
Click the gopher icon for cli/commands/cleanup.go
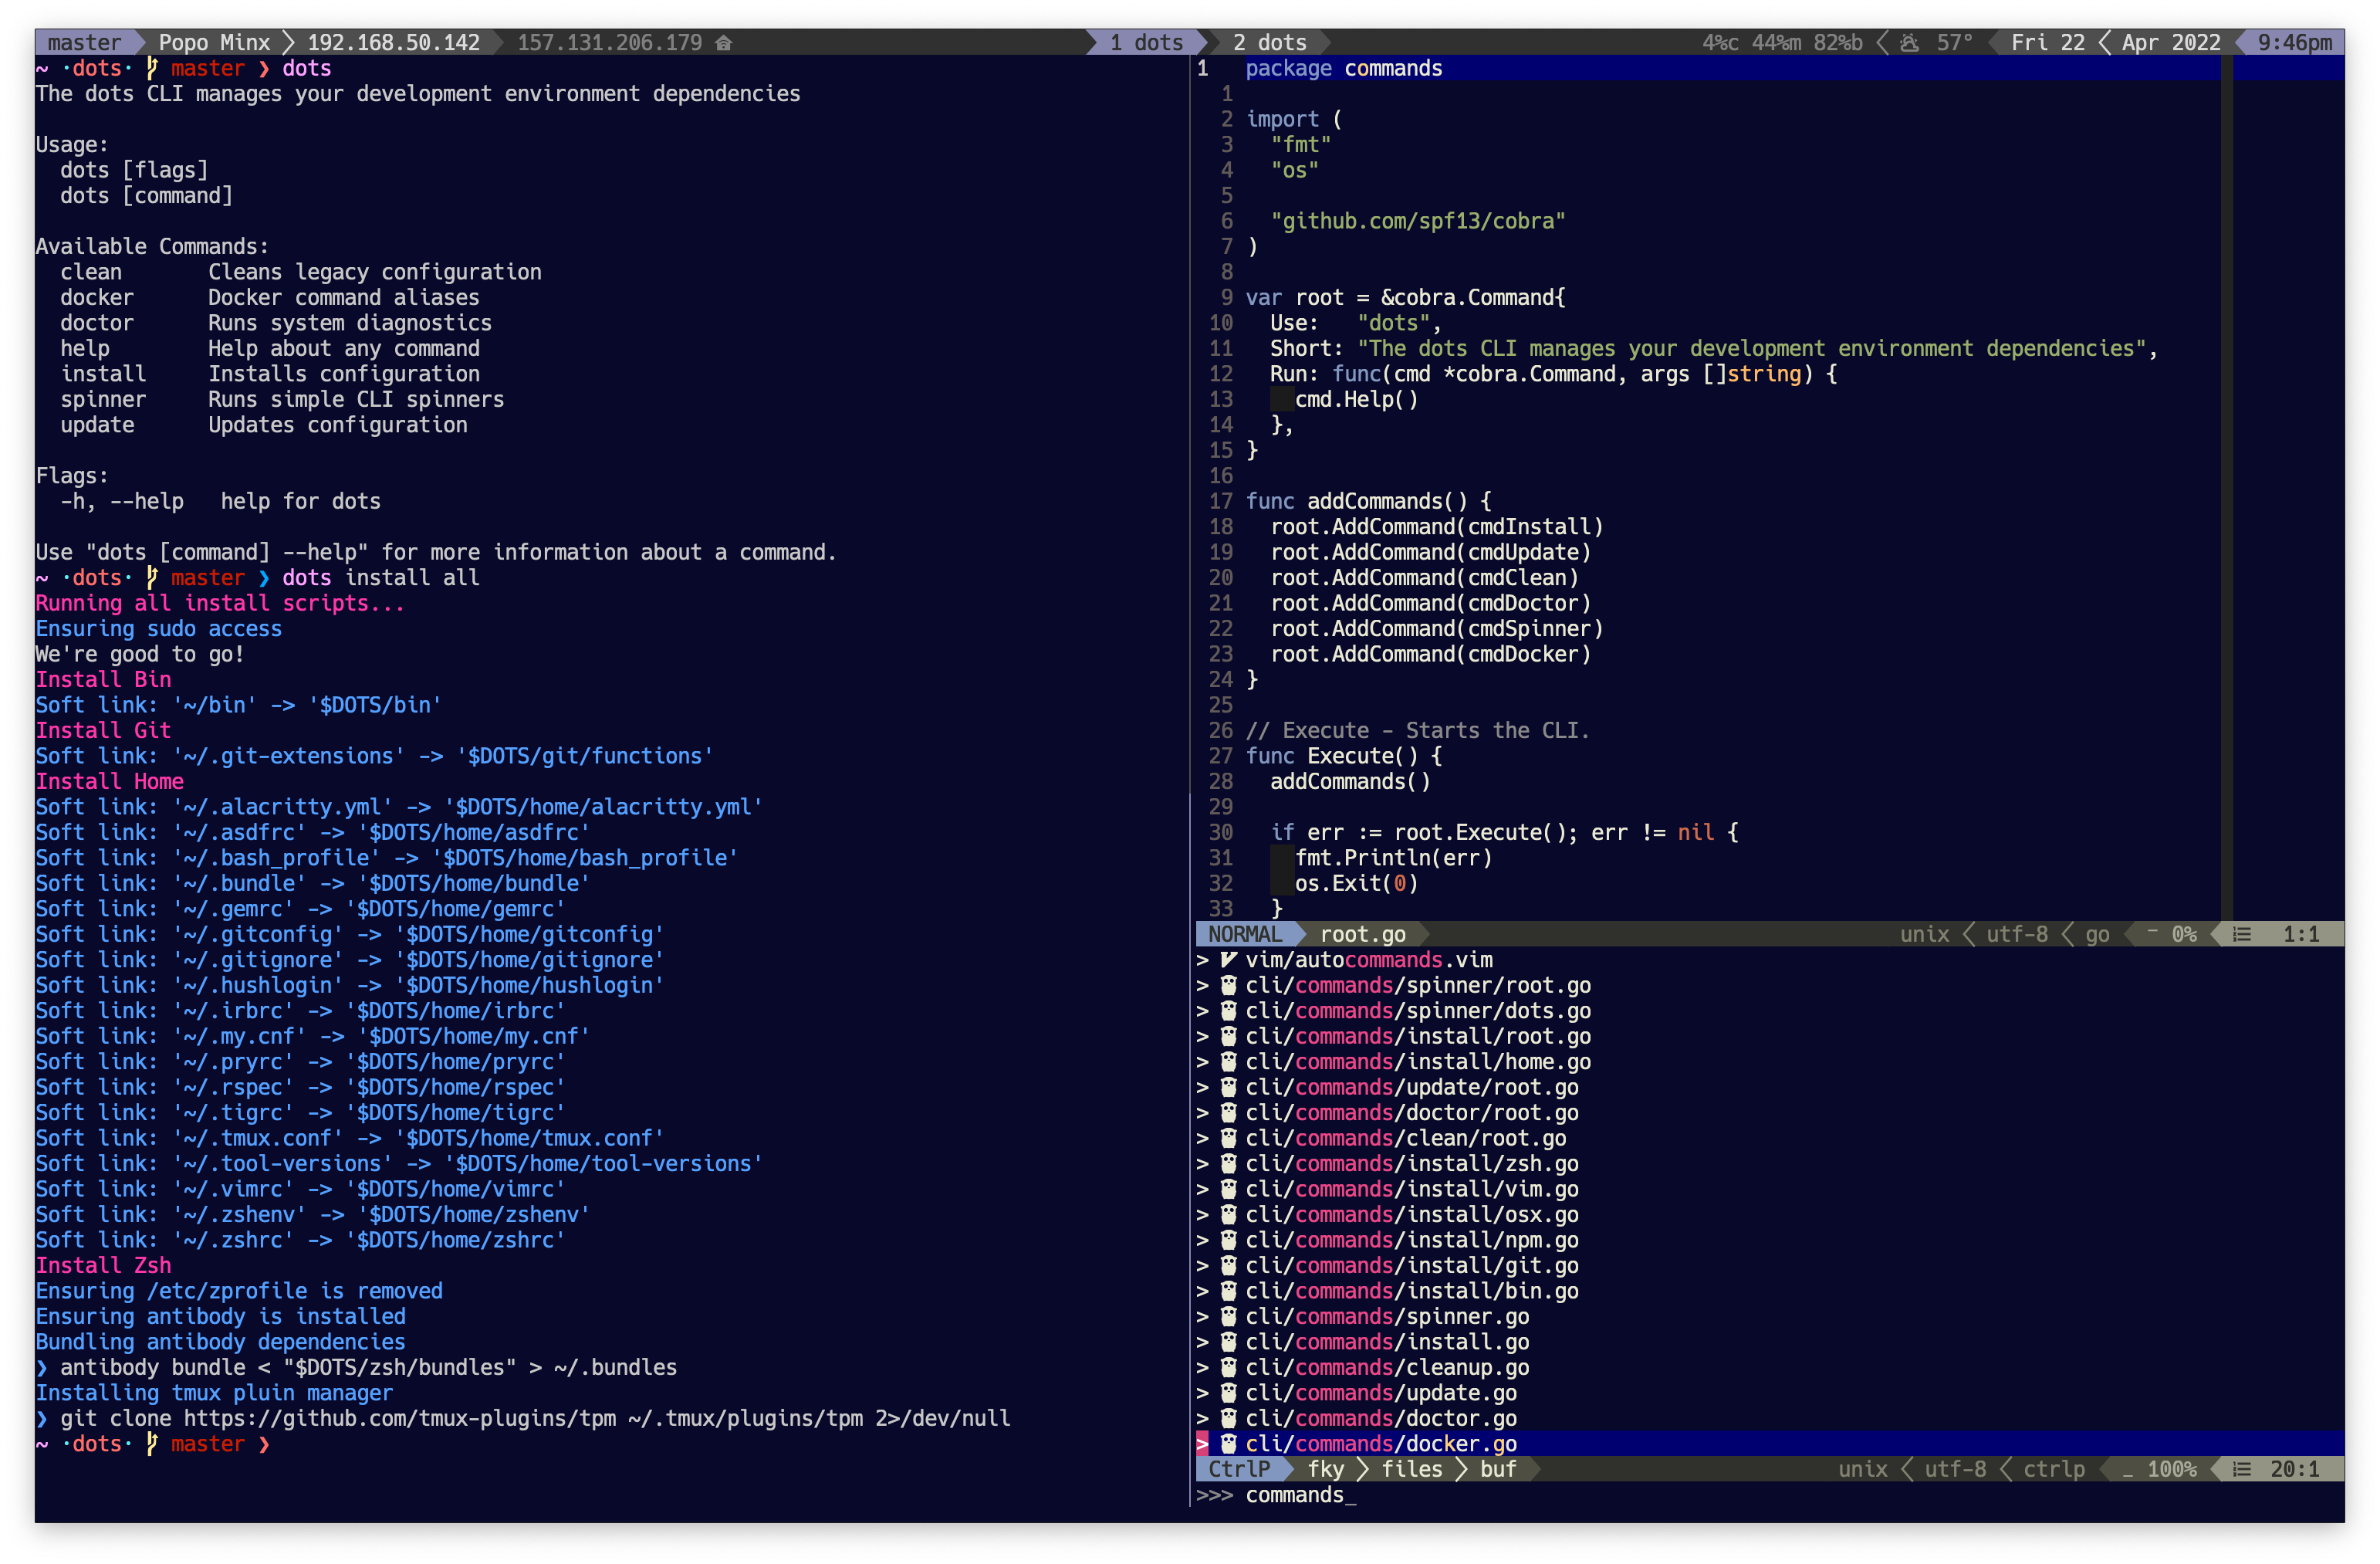(x=1228, y=1368)
